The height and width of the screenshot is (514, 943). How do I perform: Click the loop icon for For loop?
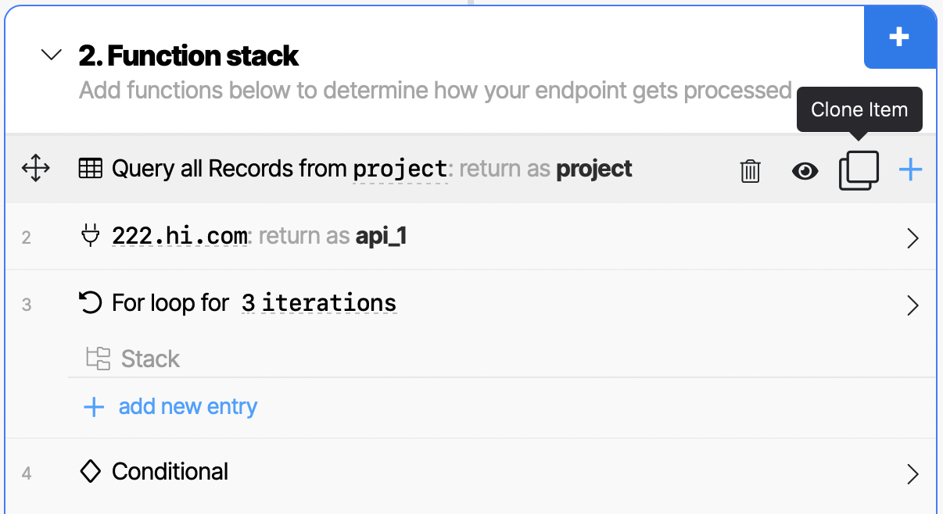click(x=91, y=302)
